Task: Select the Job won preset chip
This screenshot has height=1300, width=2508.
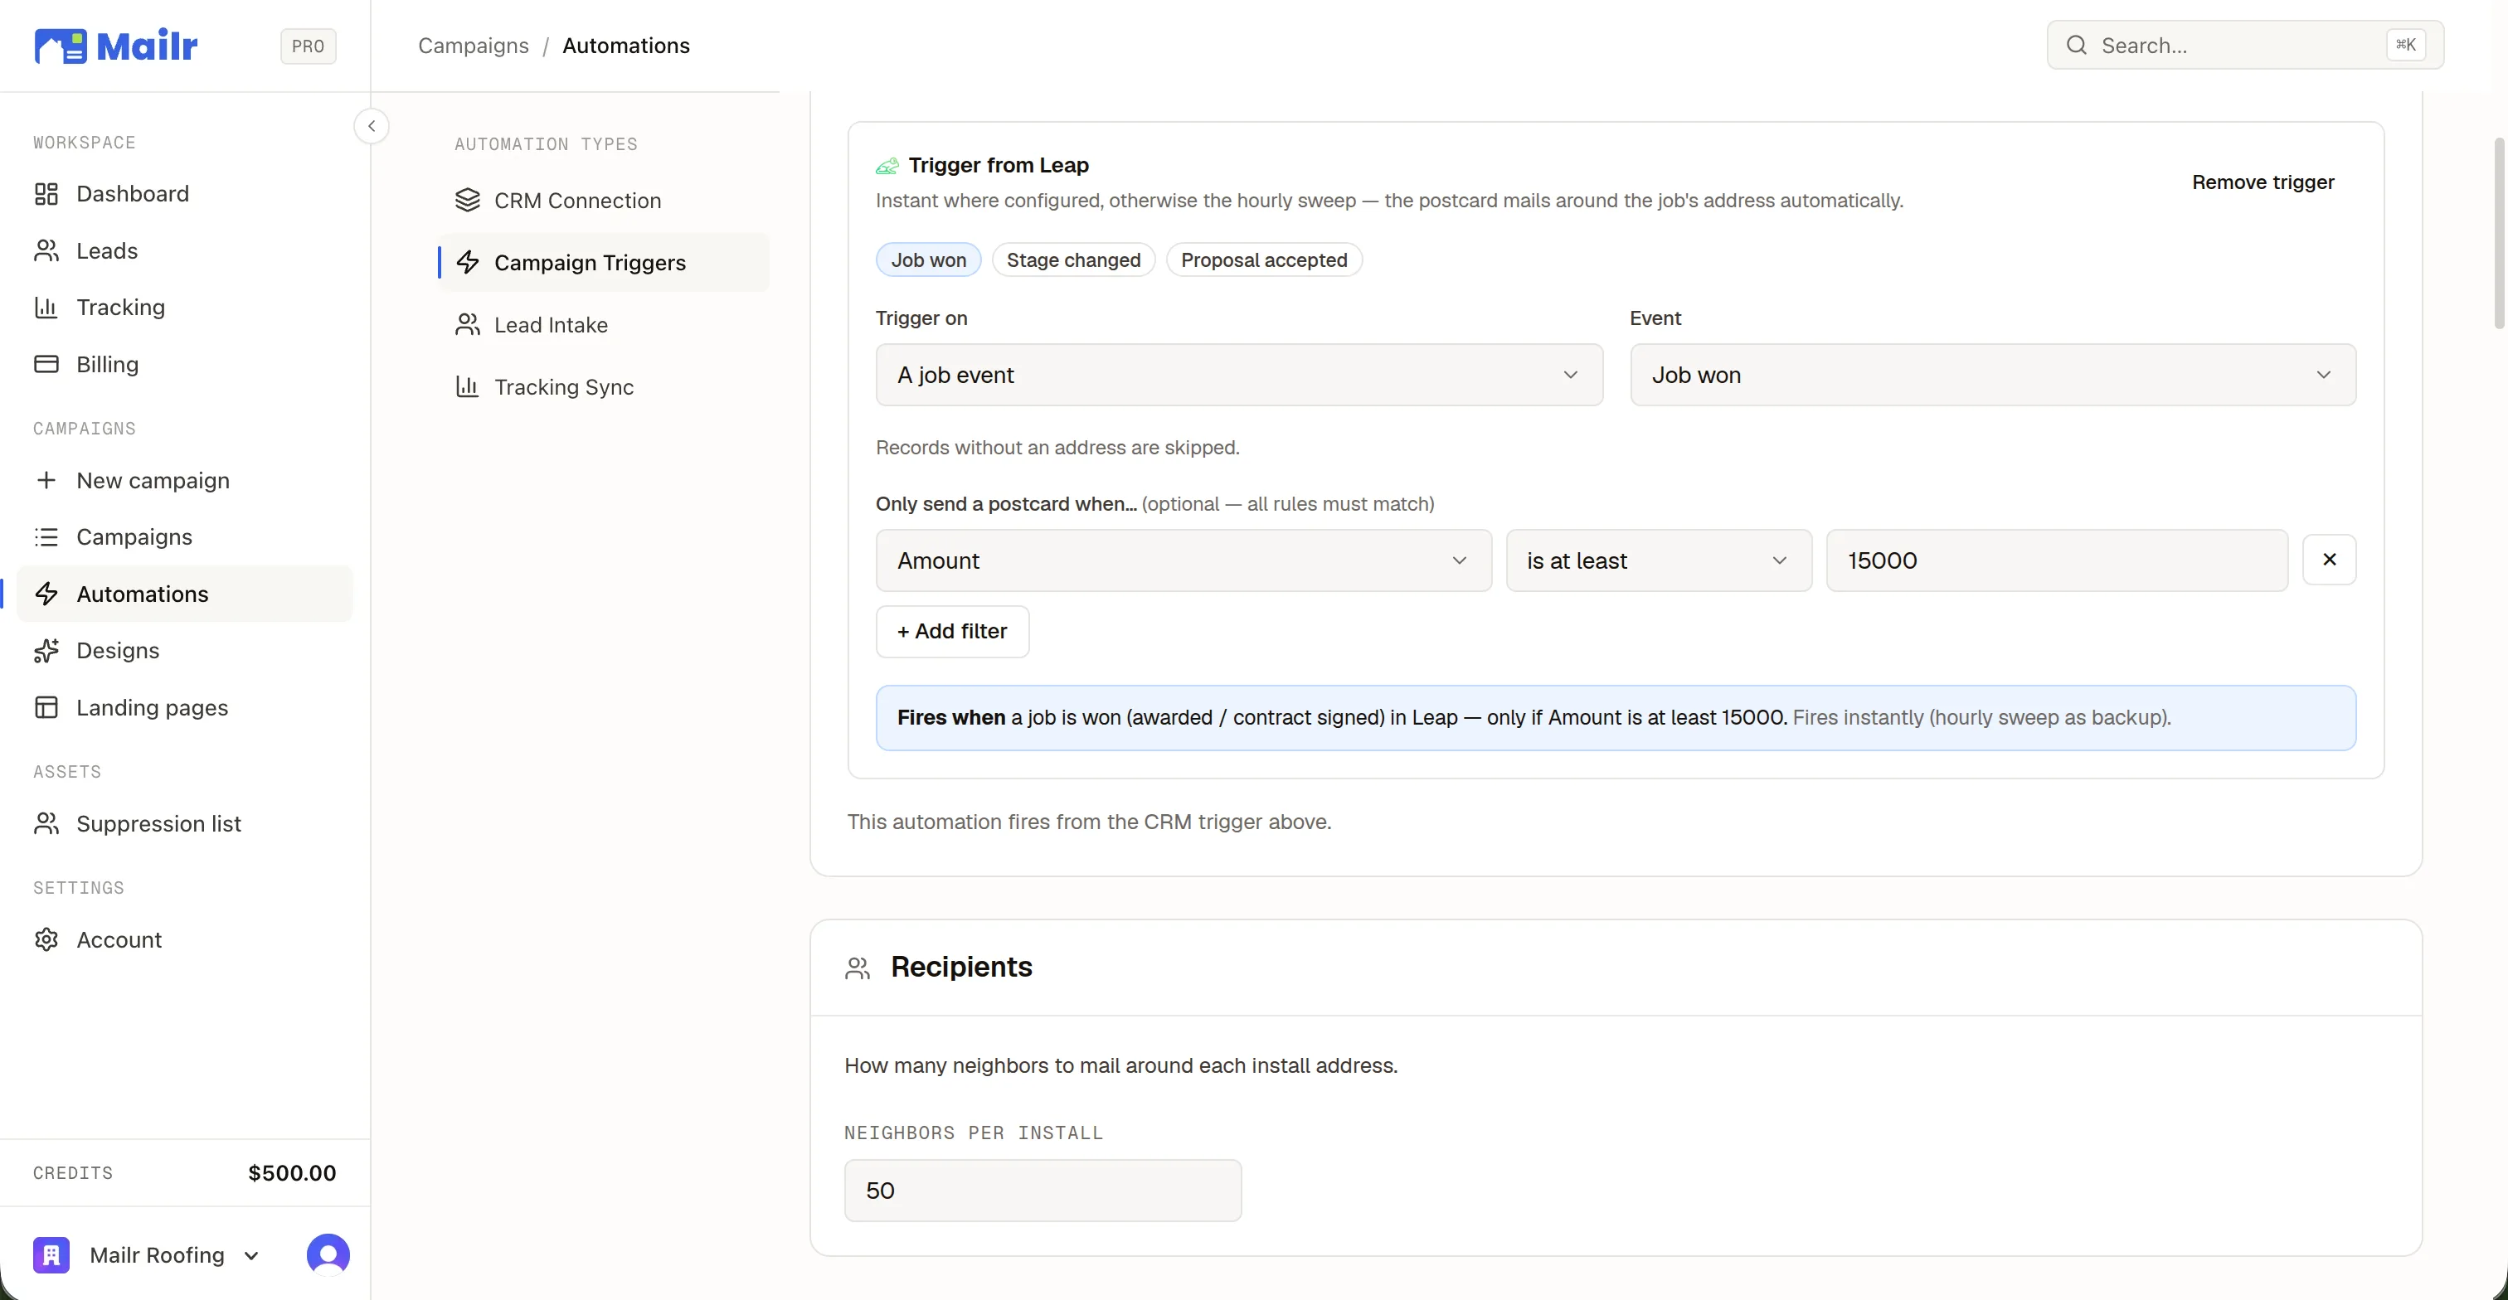Action: pos(929,260)
